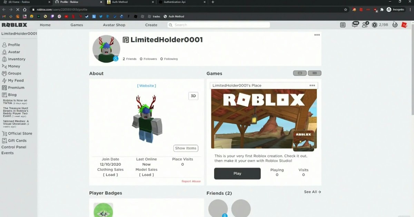The image size is (414, 217).
Task: Open the YouTube bookmark icon
Action: coord(66,16)
